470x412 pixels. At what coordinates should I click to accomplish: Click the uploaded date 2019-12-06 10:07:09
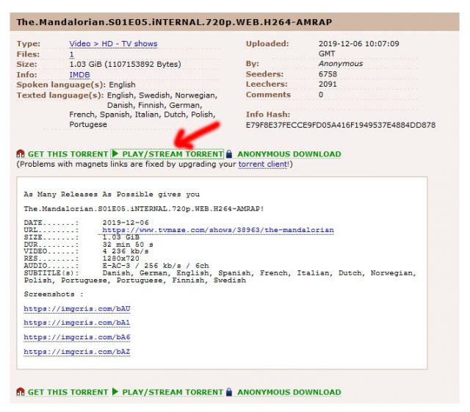[x=359, y=44]
